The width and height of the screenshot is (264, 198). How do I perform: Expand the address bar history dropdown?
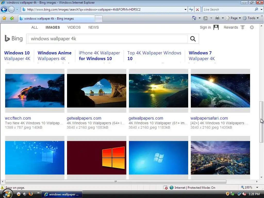point(185,10)
